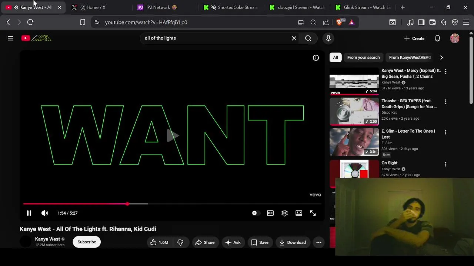
Task: View site information icon in address bar
Action: [x=97, y=22]
